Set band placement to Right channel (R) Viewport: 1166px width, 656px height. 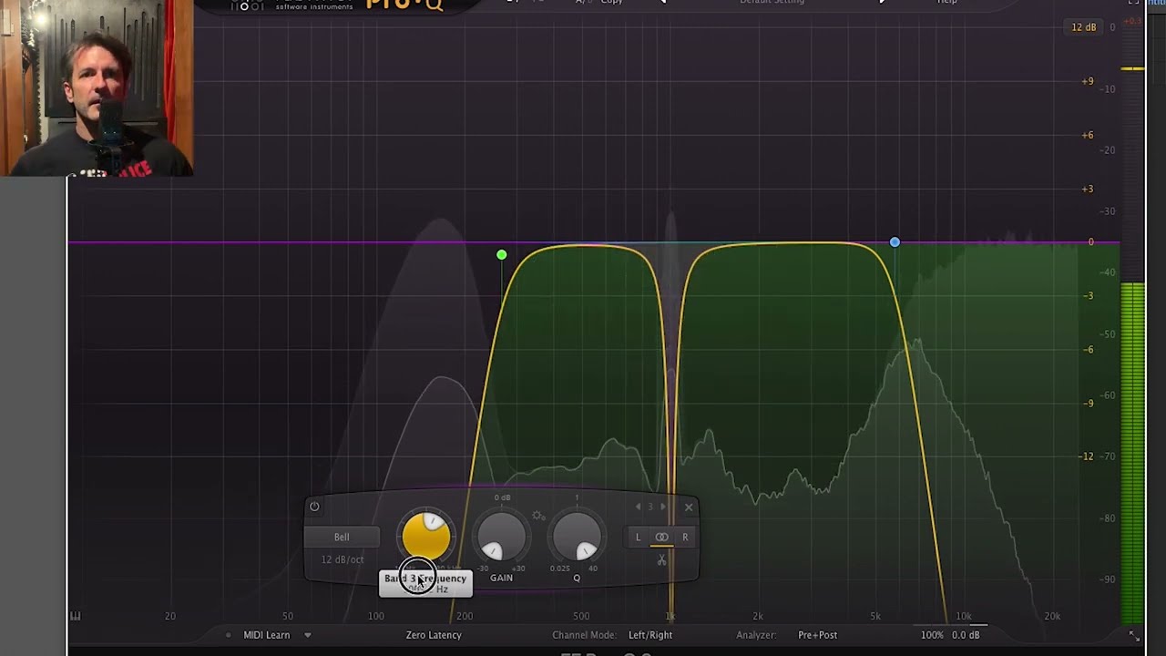tap(686, 538)
